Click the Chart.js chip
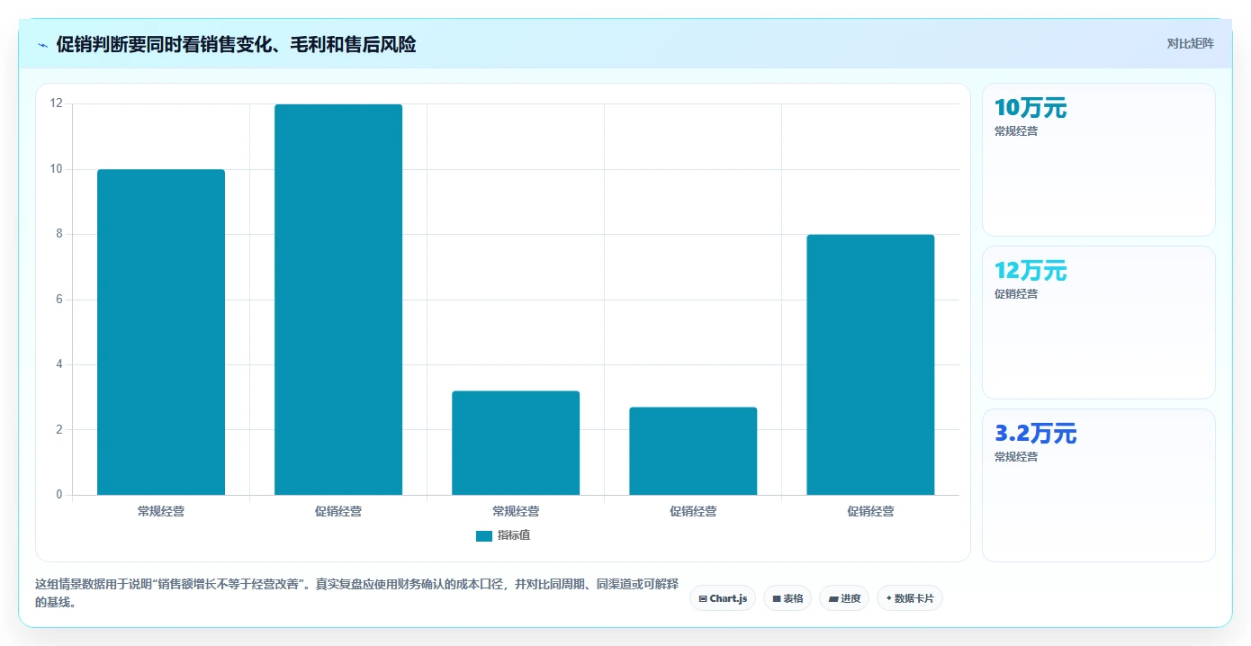The image size is (1251, 646). coord(723,598)
